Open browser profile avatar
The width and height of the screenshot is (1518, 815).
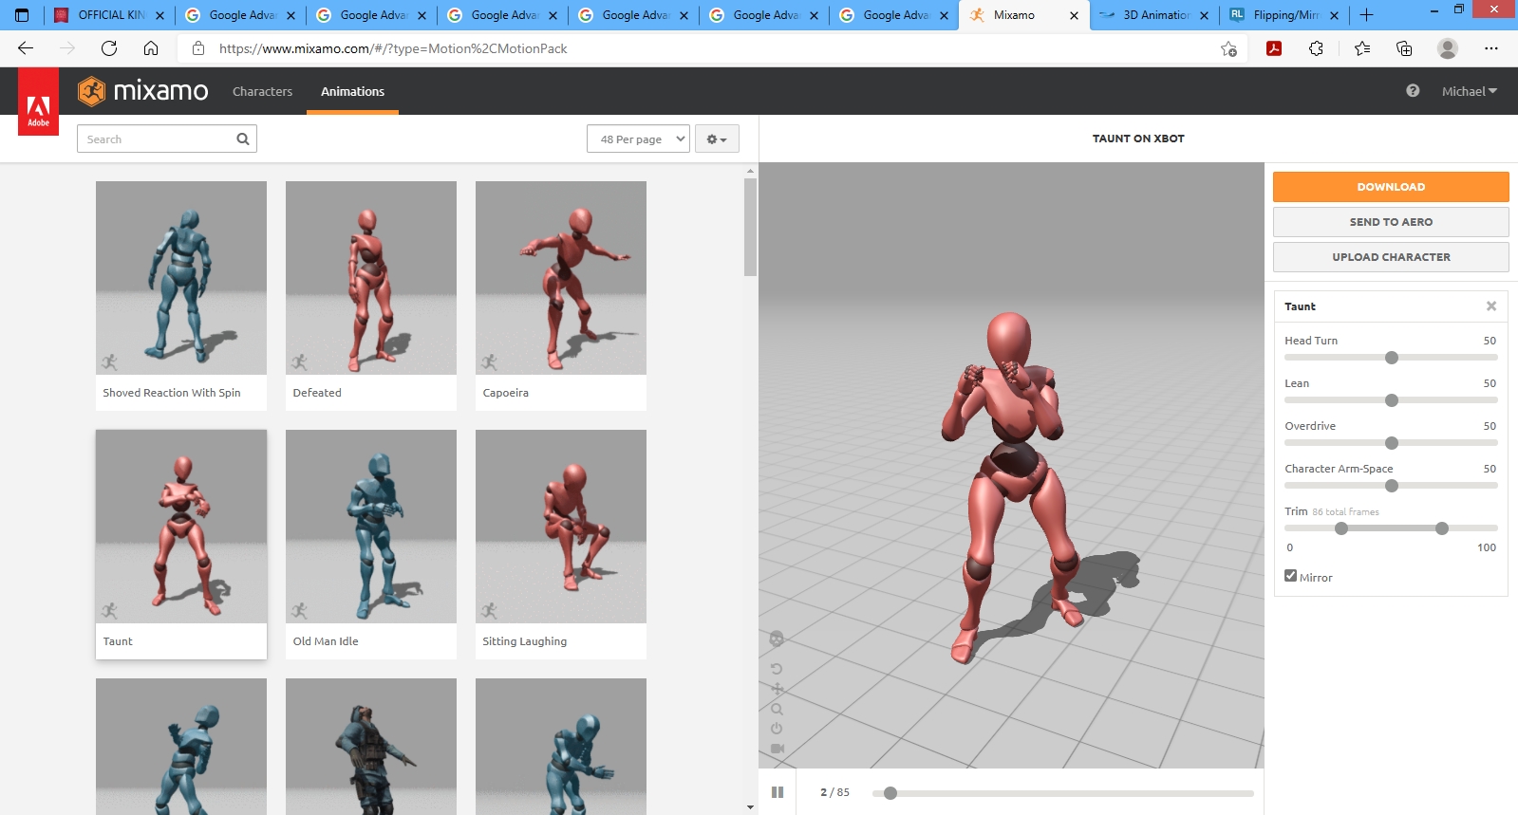(x=1448, y=48)
